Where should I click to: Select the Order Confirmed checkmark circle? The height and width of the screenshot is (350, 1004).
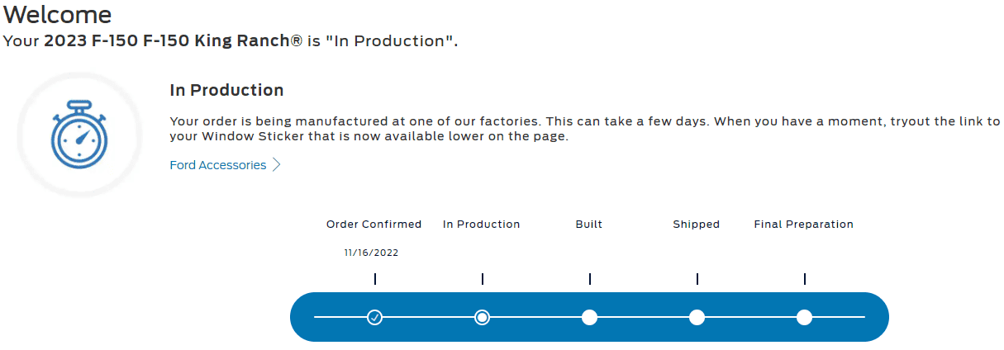coord(375,317)
